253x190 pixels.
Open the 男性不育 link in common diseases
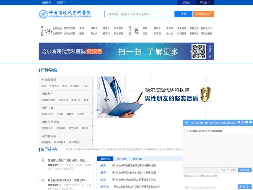click(x=119, y=34)
